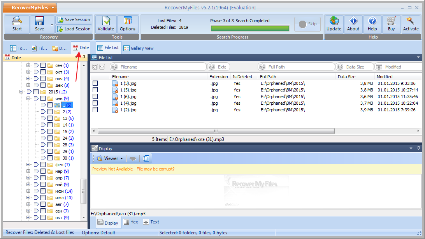
Task: Open the Viewer dropdown in Display
Action: 110,158
